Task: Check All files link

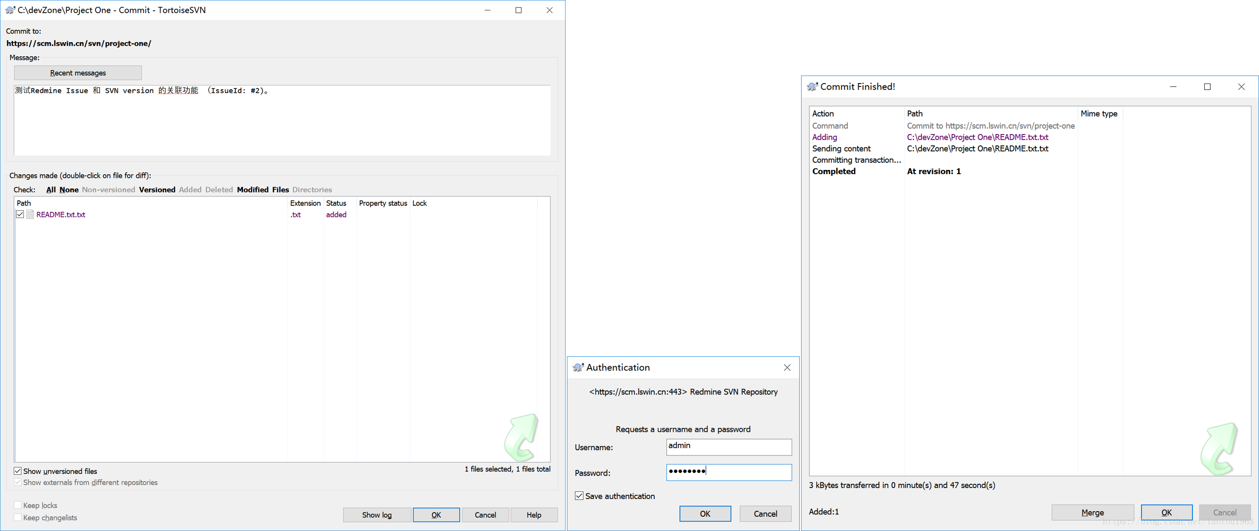Action: [x=51, y=190]
